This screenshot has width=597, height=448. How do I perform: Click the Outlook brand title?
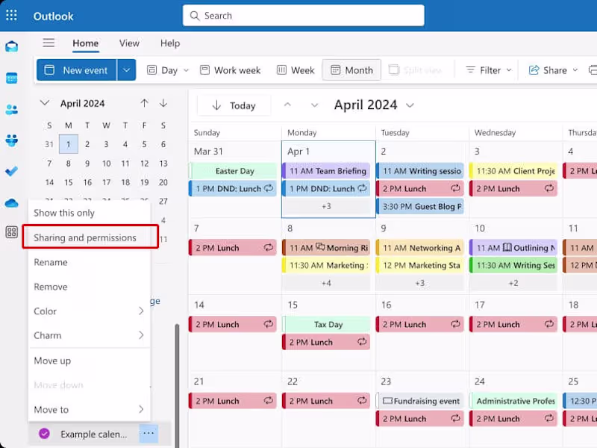tap(53, 16)
